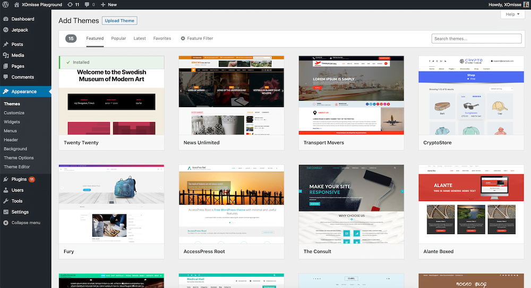The image size is (531, 288).
Task: Open Background under Appearance
Action: coord(15,149)
